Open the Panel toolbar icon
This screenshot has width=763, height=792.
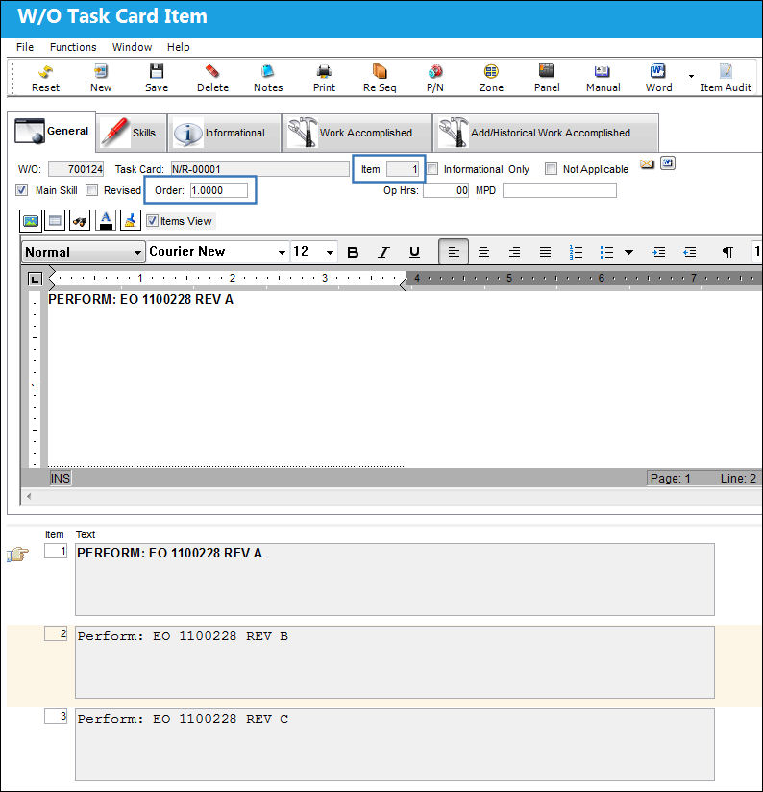click(x=547, y=78)
